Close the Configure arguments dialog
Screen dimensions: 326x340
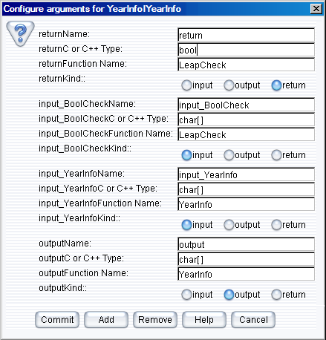click(316, 9)
